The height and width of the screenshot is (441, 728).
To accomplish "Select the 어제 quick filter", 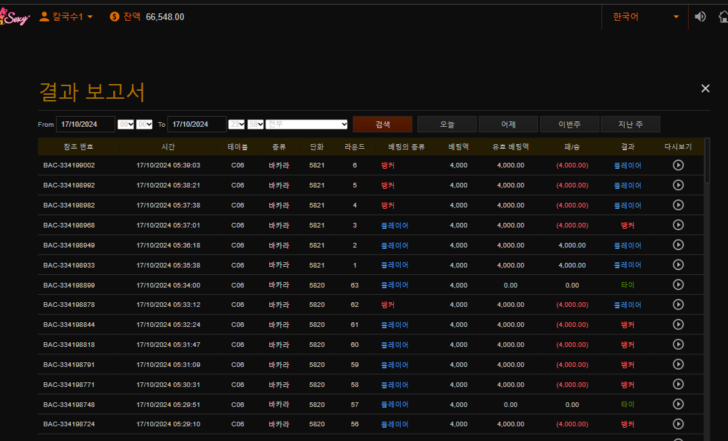I will (509, 124).
